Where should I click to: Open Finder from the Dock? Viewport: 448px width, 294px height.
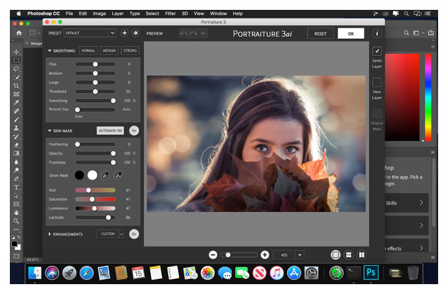click(35, 273)
